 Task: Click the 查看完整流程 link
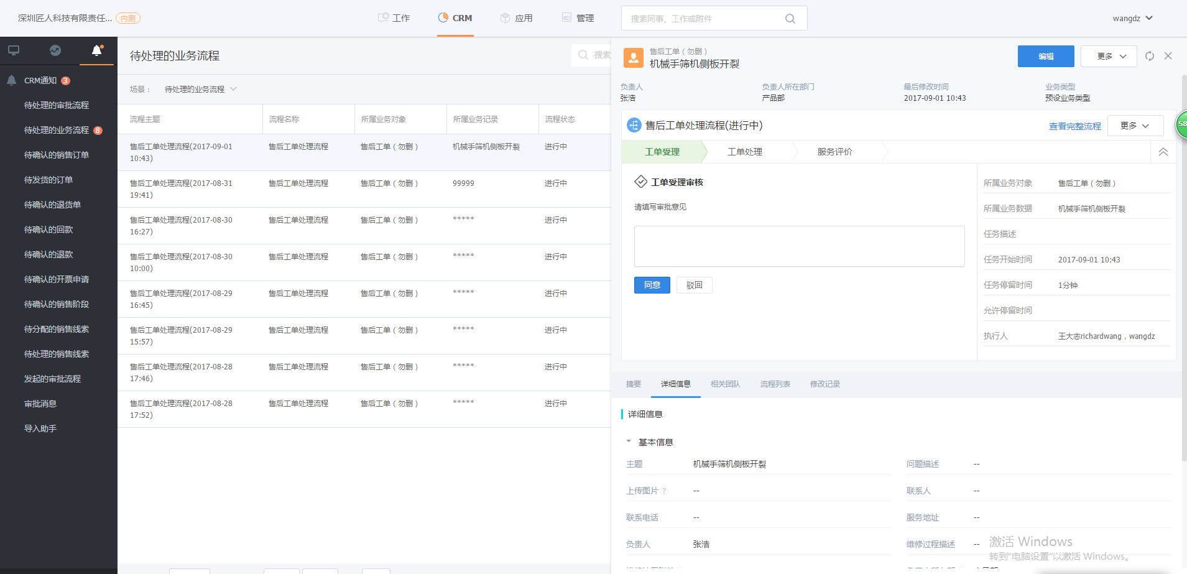click(x=1074, y=126)
